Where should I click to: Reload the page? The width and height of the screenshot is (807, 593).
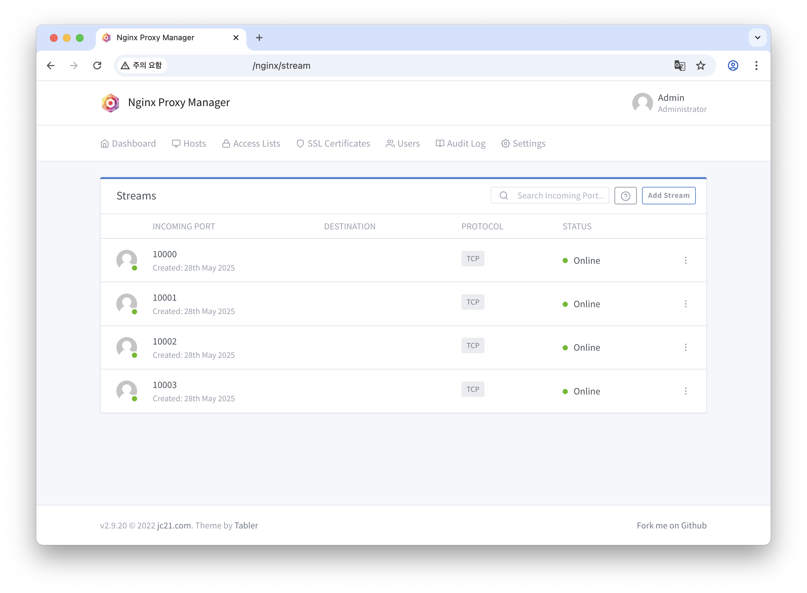(x=97, y=66)
